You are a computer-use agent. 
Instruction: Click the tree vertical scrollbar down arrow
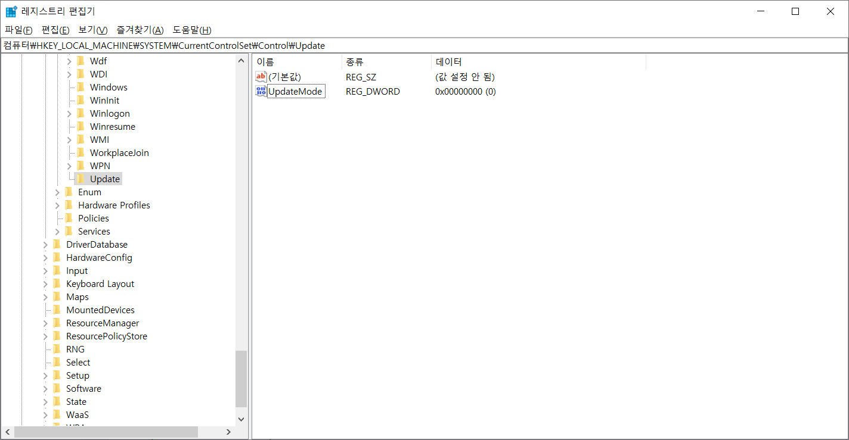coord(241,419)
